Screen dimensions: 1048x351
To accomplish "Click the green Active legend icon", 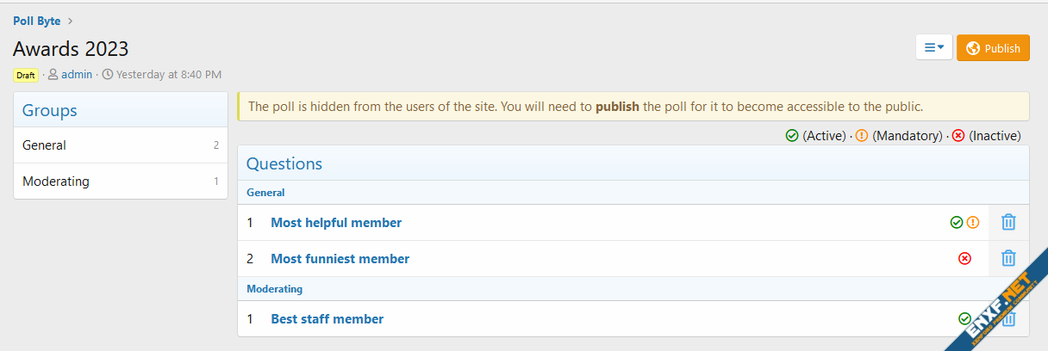I will pyautogui.click(x=792, y=136).
